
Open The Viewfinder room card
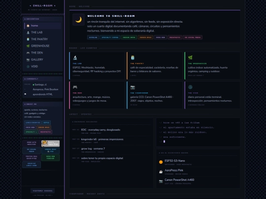pos(155,95)
